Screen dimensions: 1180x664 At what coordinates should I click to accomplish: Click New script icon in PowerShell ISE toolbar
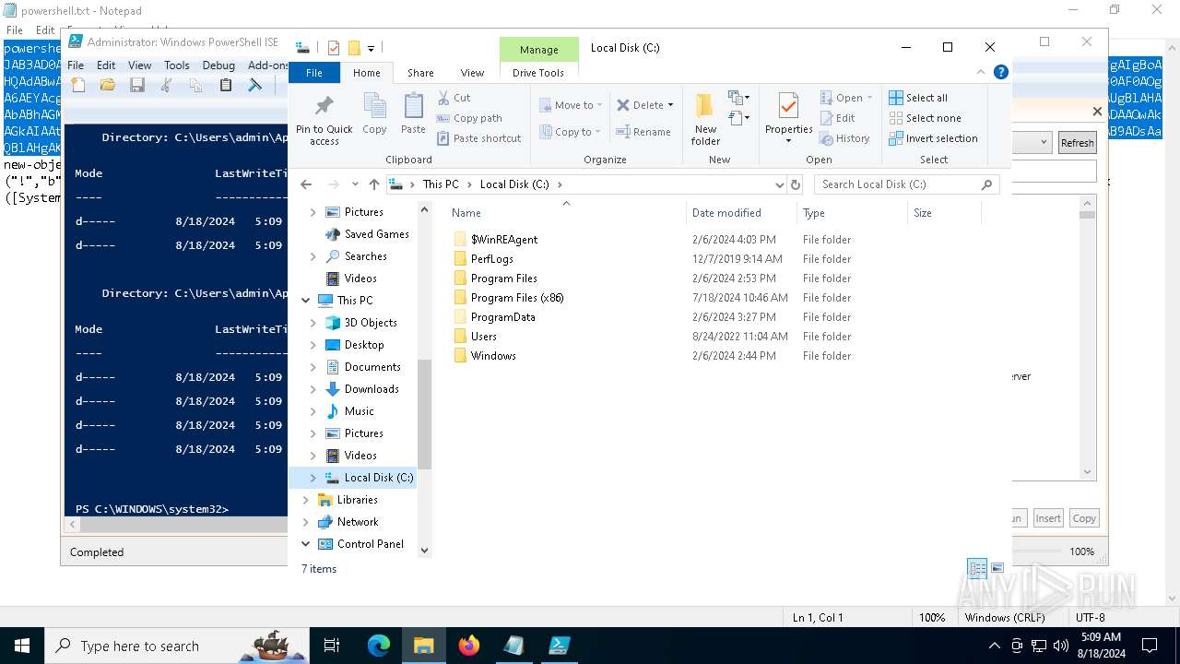tap(78, 85)
